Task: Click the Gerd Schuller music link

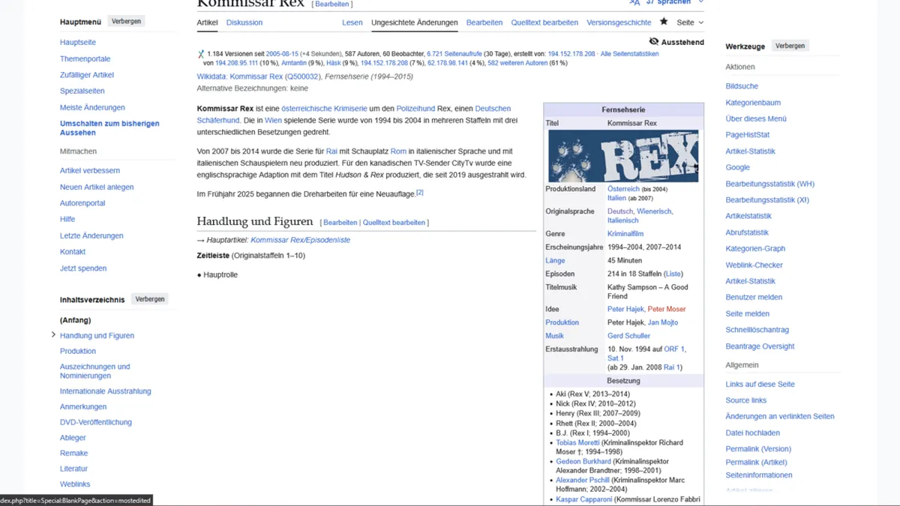Action: pos(628,336)
